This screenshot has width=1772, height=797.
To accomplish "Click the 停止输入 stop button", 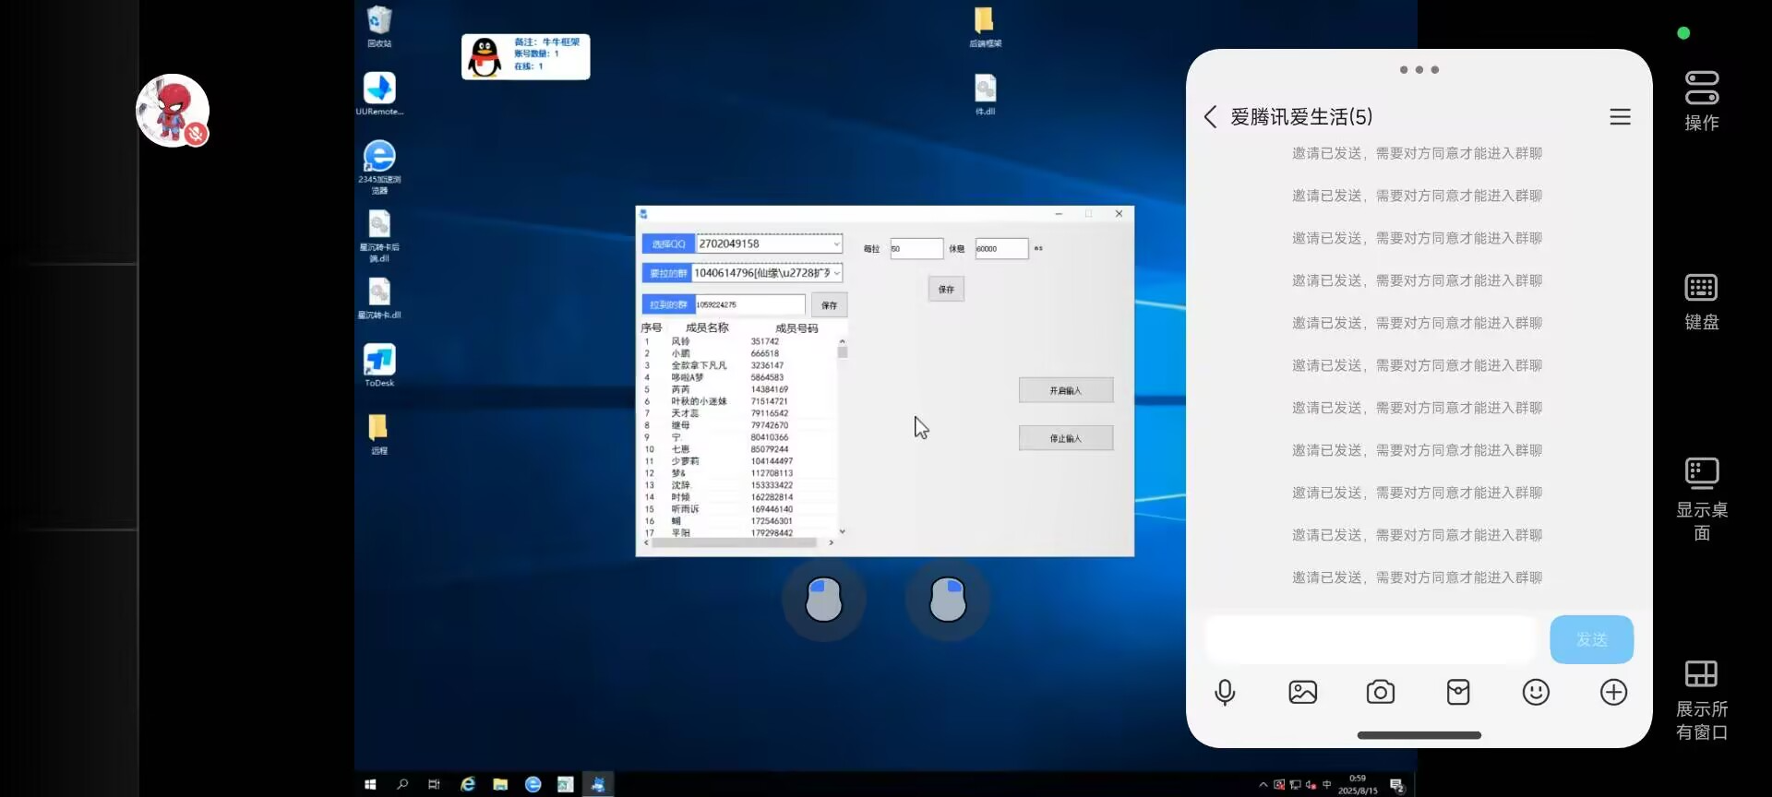I will click(1065, 438).
